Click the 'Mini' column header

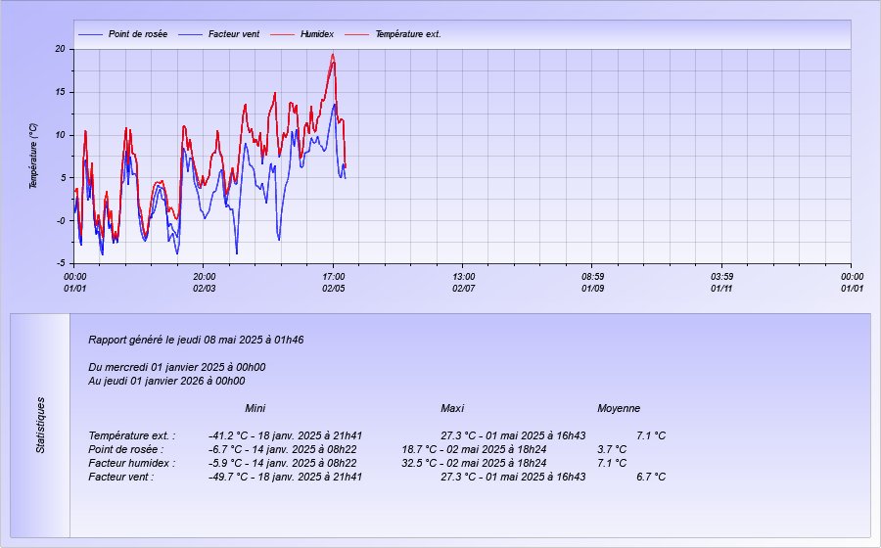pyautogui.click(x=255, y=408)
